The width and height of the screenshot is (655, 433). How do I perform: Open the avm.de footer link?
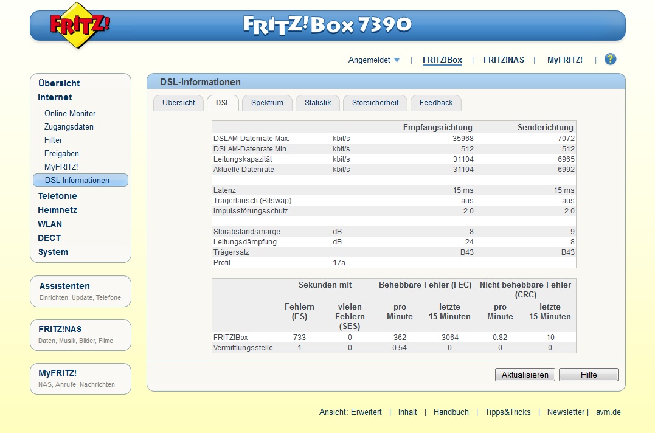coord(608,412)
